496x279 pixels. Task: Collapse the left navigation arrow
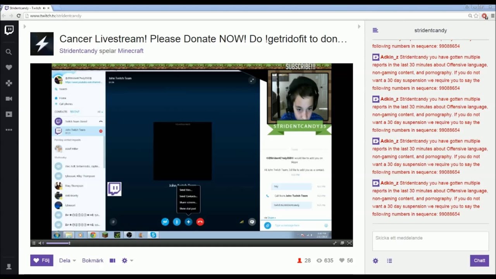click(24, 27)
